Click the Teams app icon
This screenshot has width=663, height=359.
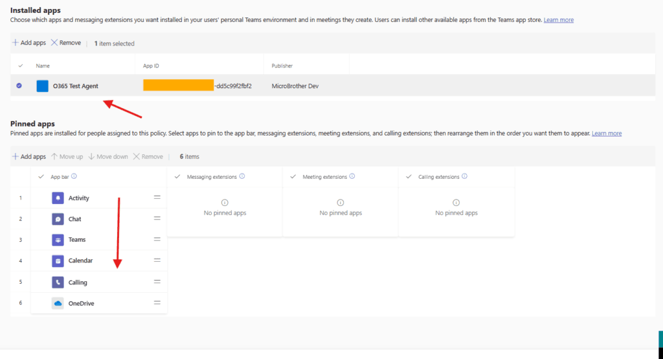coord(58,240)
